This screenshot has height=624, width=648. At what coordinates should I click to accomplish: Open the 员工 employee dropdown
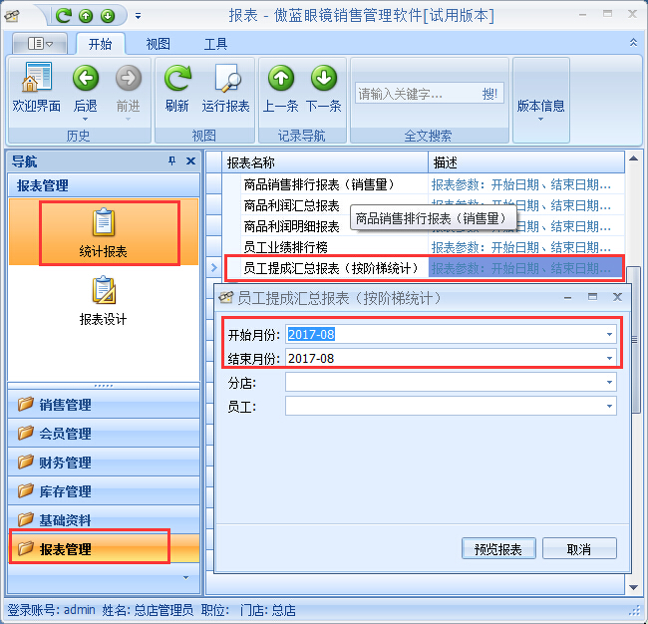coord(609,406)
